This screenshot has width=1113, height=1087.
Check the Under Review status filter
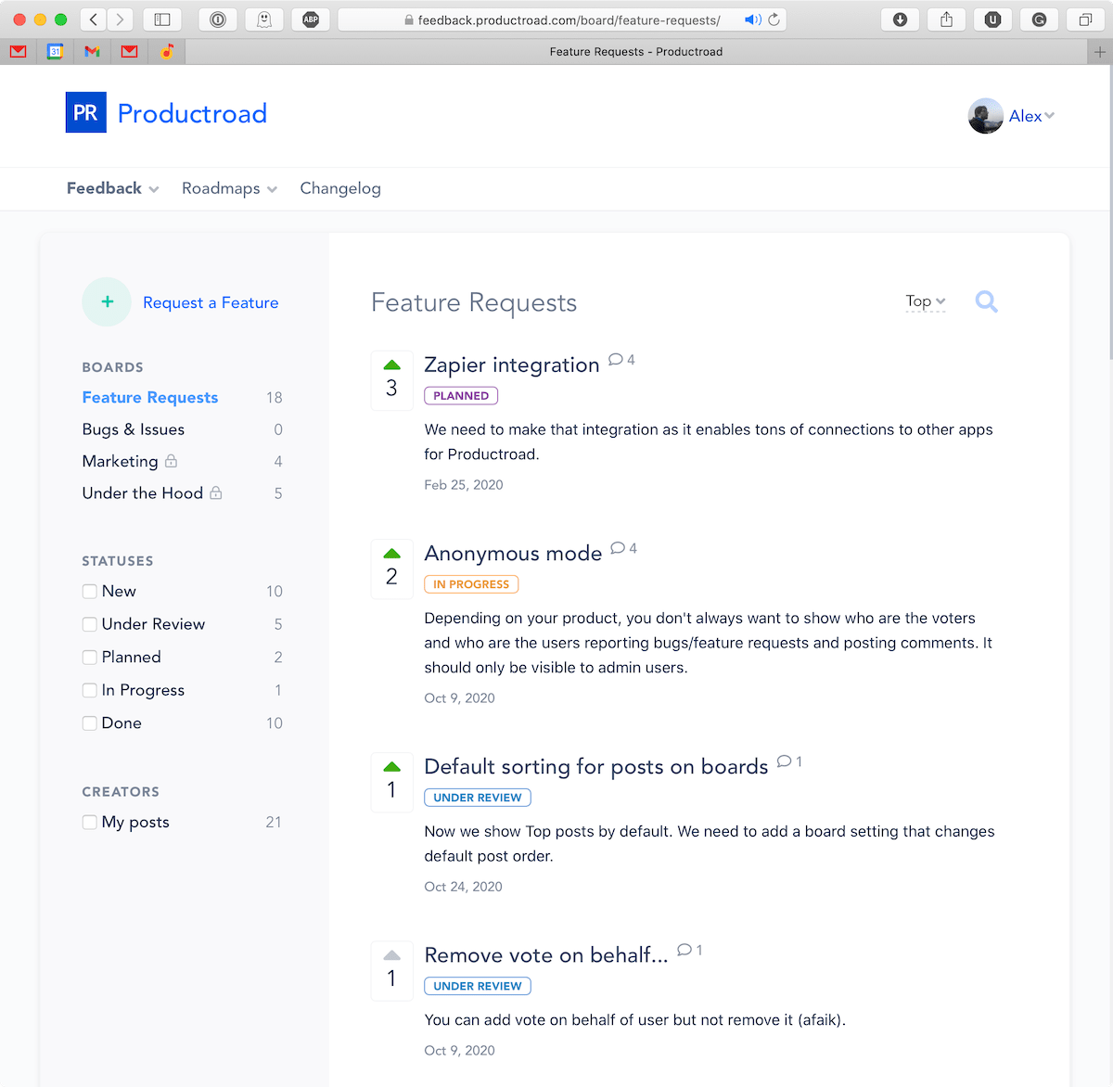click(90, 624)
